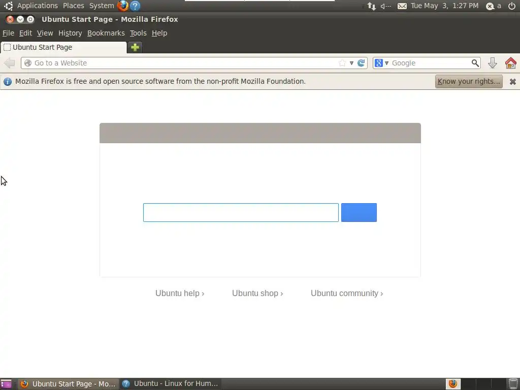Image resolution: width=520 pixels, height=390 pixels.
Task: Click the date and time clock
Action: [444, 6]
